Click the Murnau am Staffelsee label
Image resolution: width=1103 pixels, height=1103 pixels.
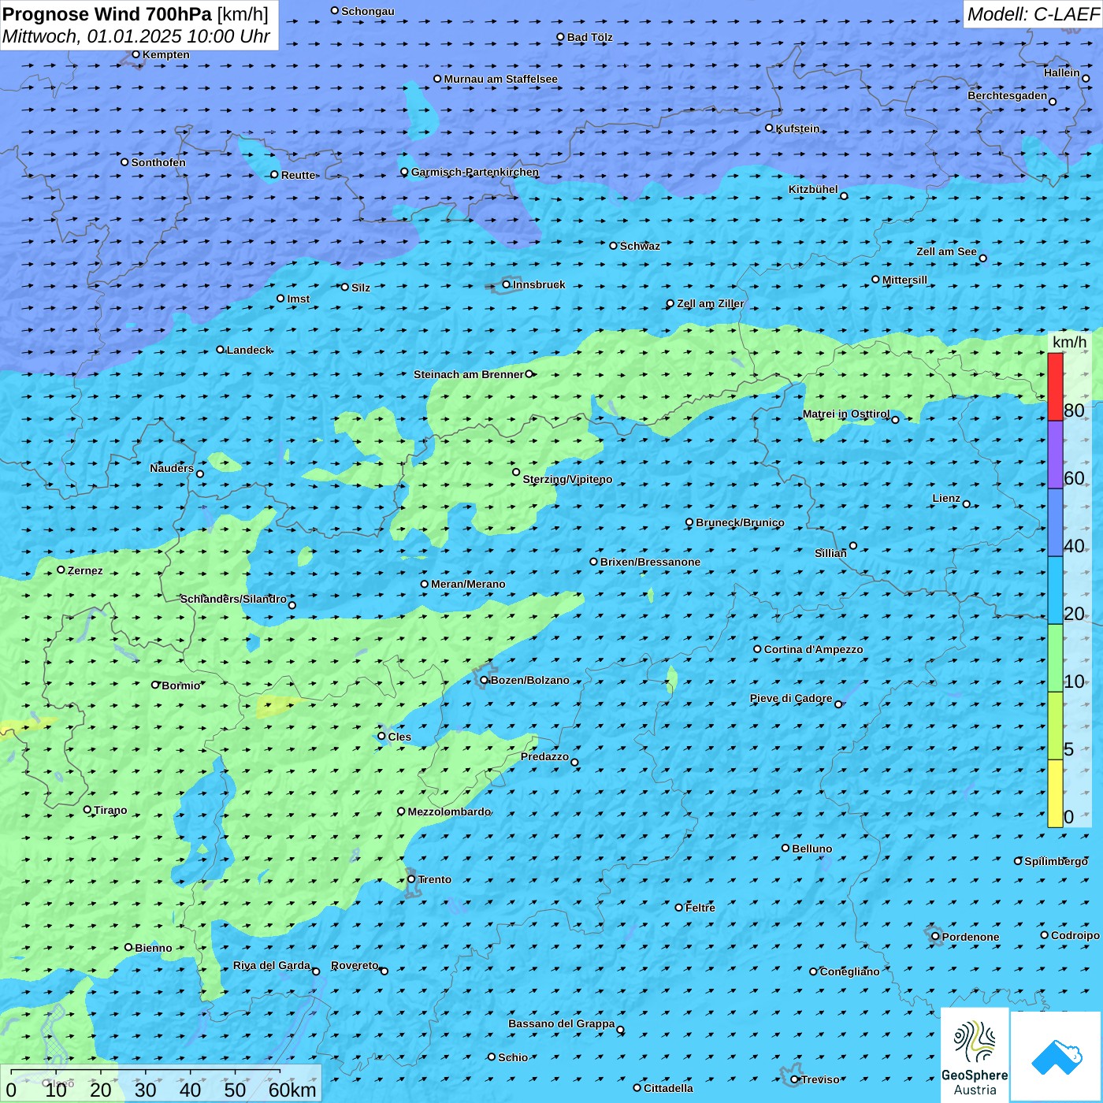500,79
